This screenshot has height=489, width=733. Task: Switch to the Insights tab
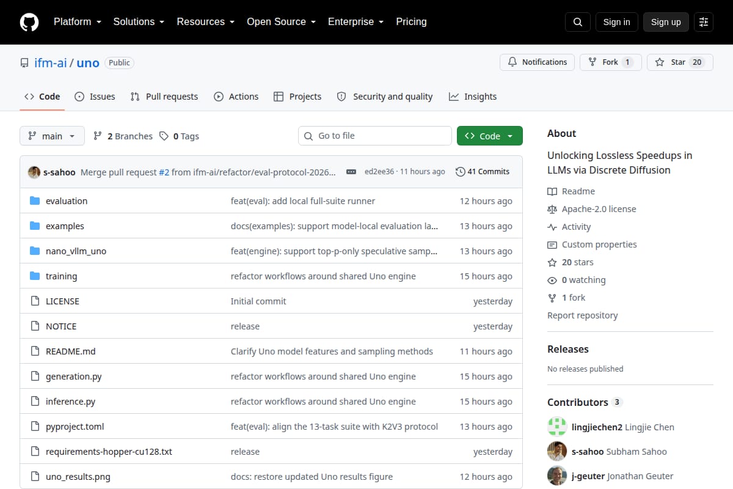[x=473, y=97]
